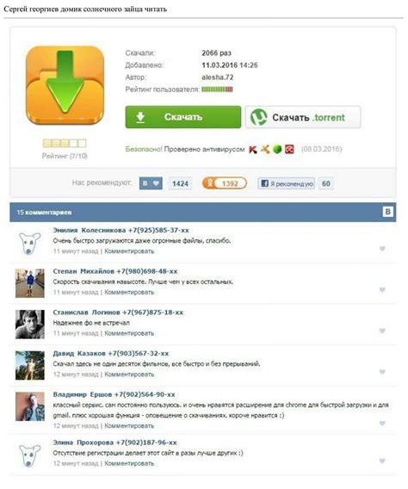
Task: Click the Facebook Я рекомендую button
Action: tap(286, 183)
